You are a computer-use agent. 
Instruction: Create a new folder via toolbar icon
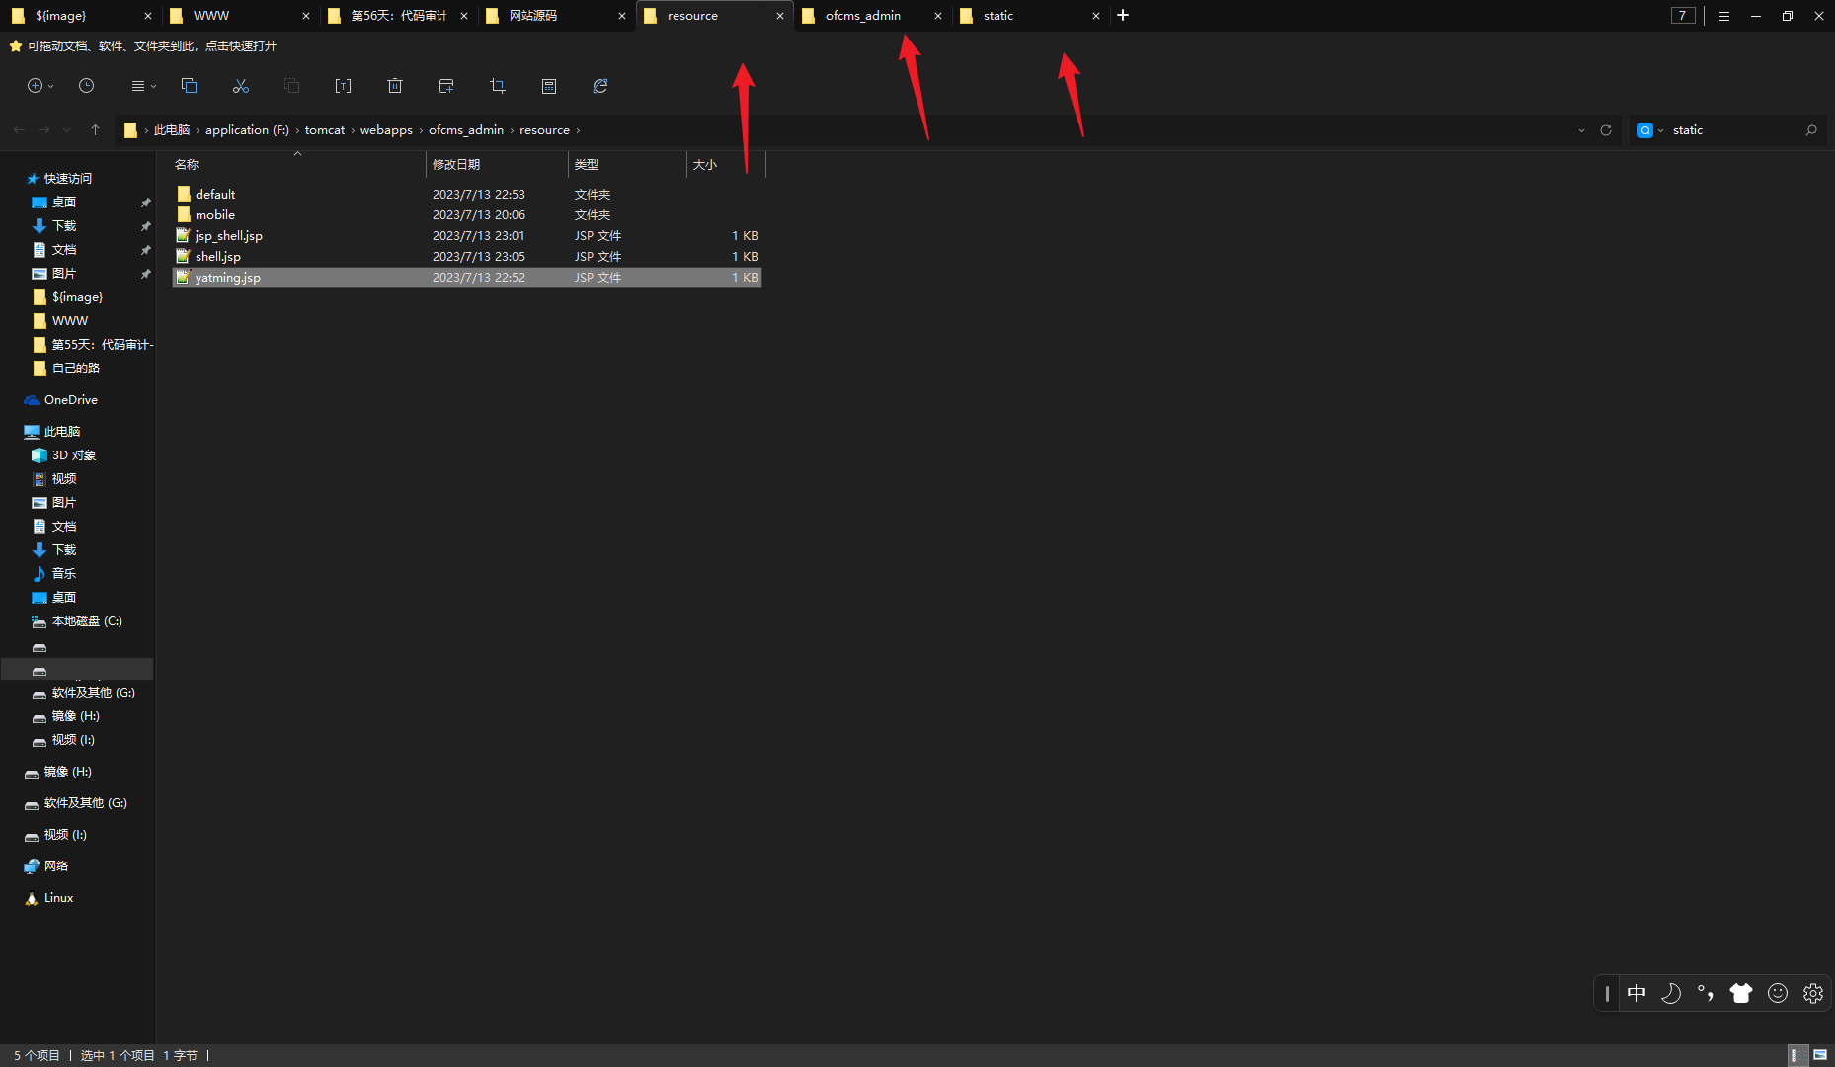(445, 86)
